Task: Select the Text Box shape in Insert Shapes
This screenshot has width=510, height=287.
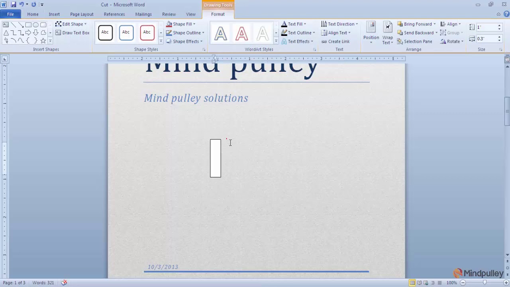Action: pyautogui.click(x=6, y=25)
